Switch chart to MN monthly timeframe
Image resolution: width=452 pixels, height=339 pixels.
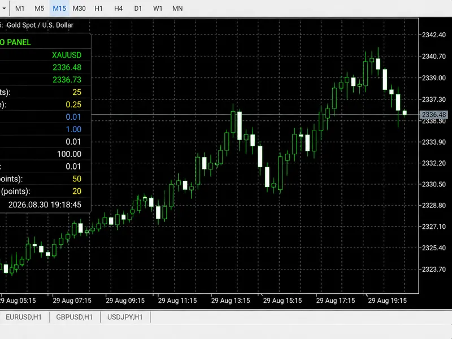click(177, 8)
